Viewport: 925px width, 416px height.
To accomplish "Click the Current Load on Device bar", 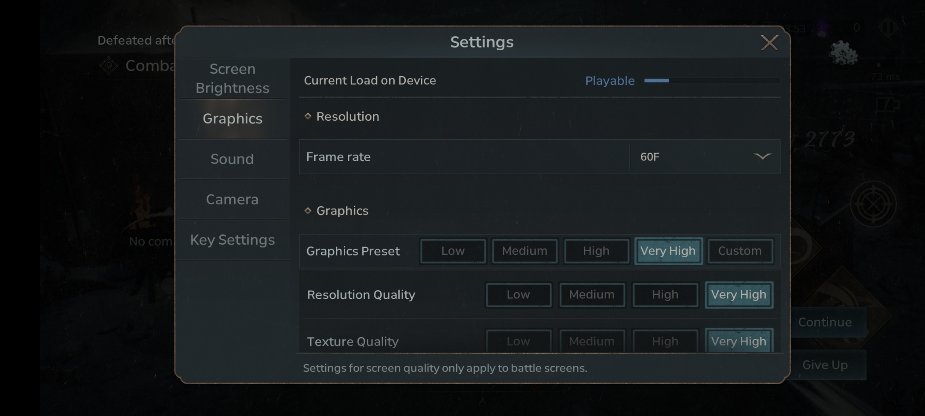I will 712,80.
